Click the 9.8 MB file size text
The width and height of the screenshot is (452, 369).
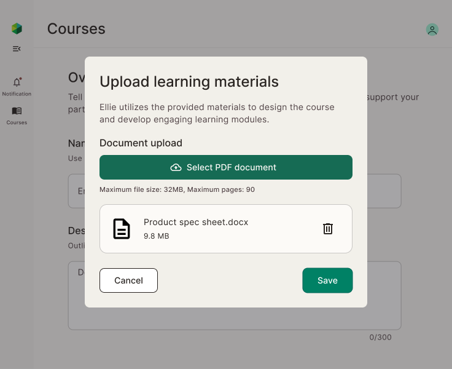point(156,236)
